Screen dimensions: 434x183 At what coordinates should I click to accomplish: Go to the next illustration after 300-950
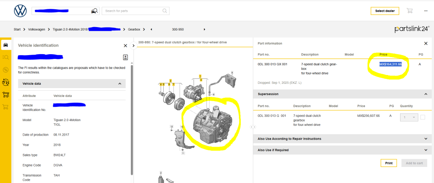(205, 29)
